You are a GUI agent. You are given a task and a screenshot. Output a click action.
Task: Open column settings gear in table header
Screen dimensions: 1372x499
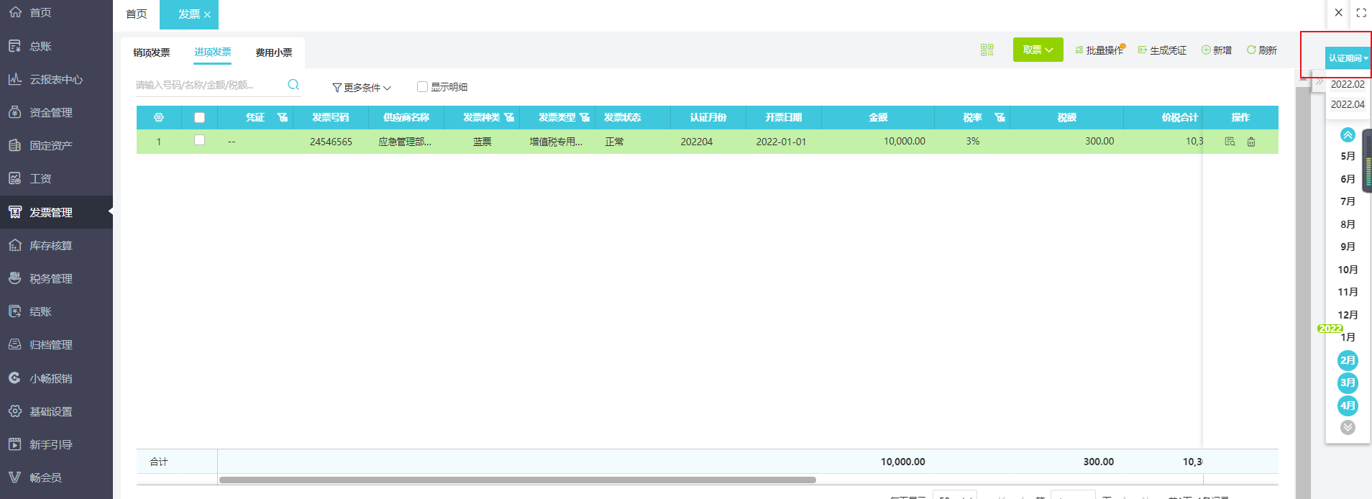[159, 117]
